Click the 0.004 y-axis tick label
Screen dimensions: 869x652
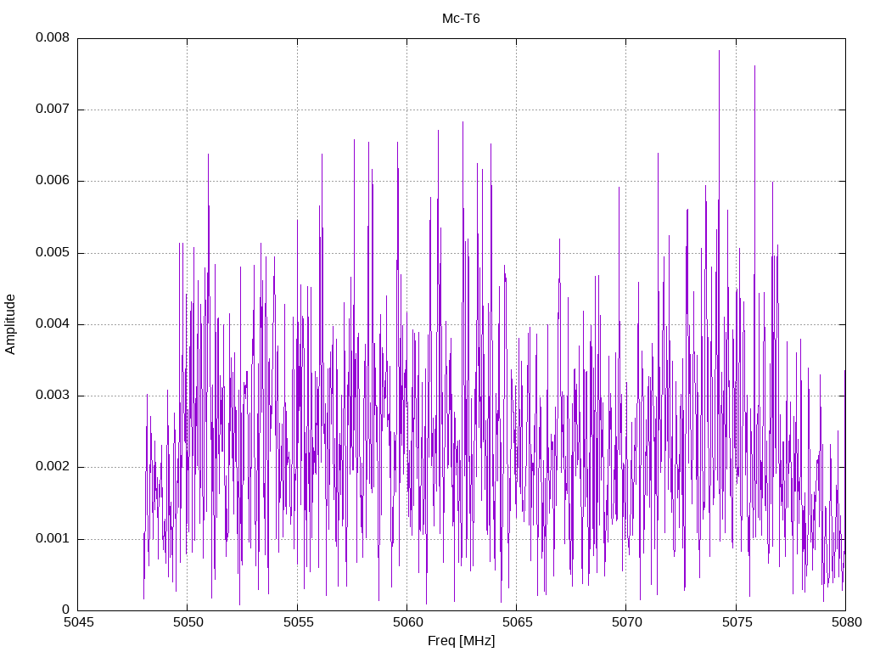(x=53, y=323)
